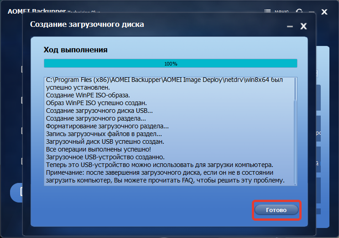
Task: Click the Готово button
Action: (x=276, y=210)
